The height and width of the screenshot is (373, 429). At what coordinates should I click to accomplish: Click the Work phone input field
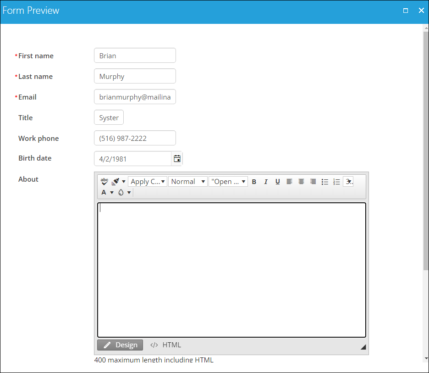(x=135, y=138)
